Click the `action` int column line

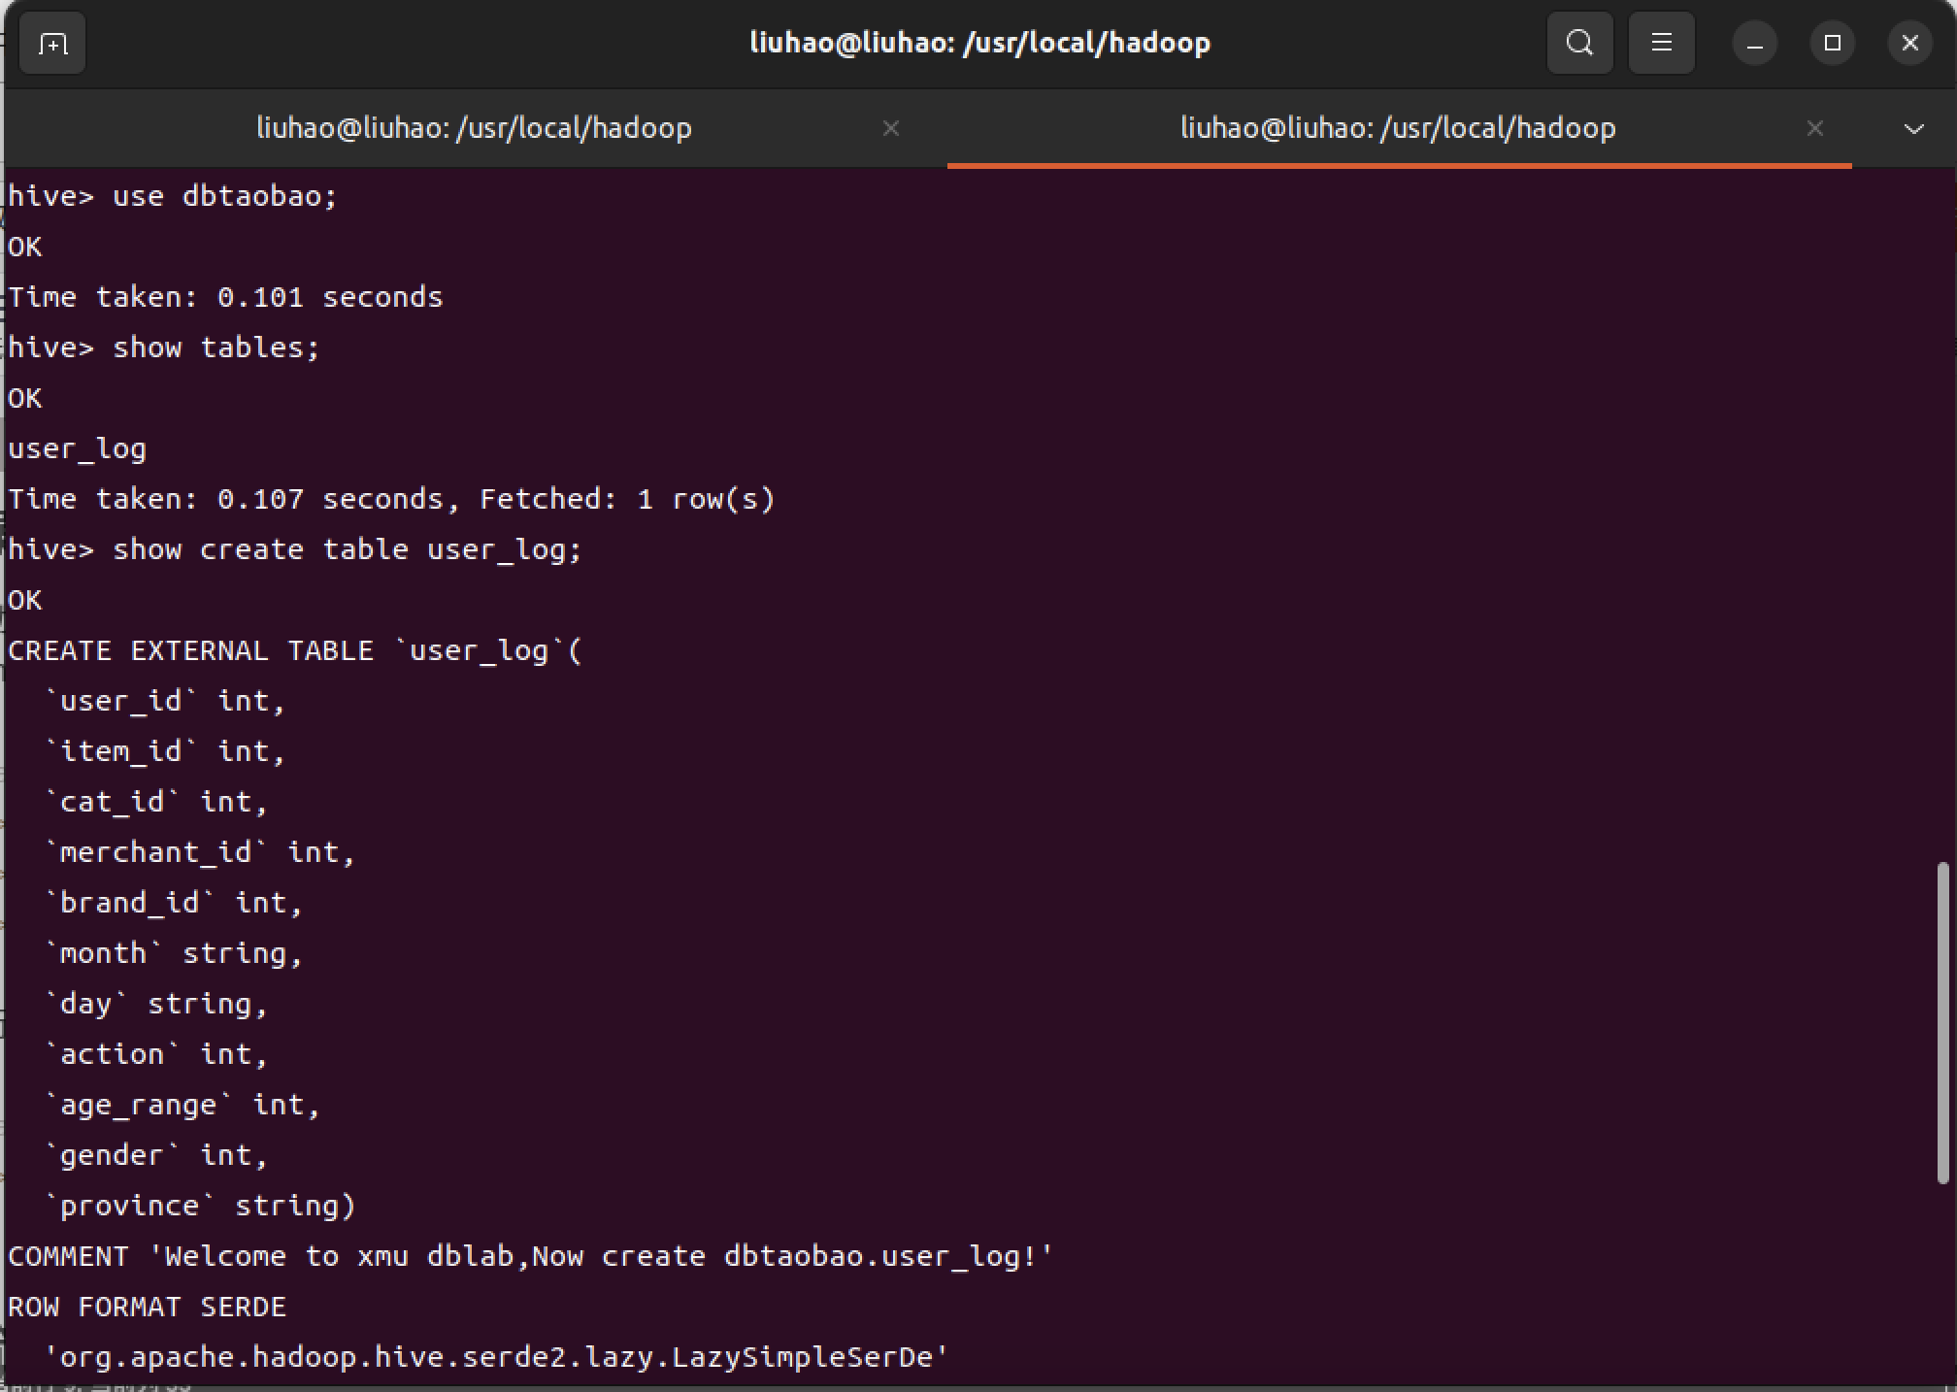point(156,1054)
